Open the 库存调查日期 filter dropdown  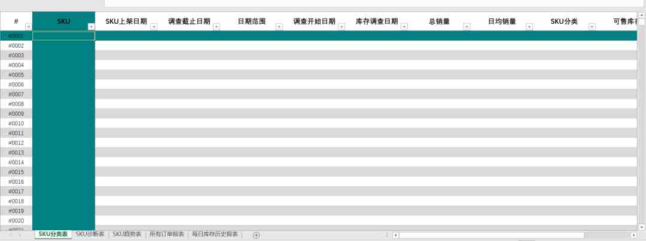point(404,27)
